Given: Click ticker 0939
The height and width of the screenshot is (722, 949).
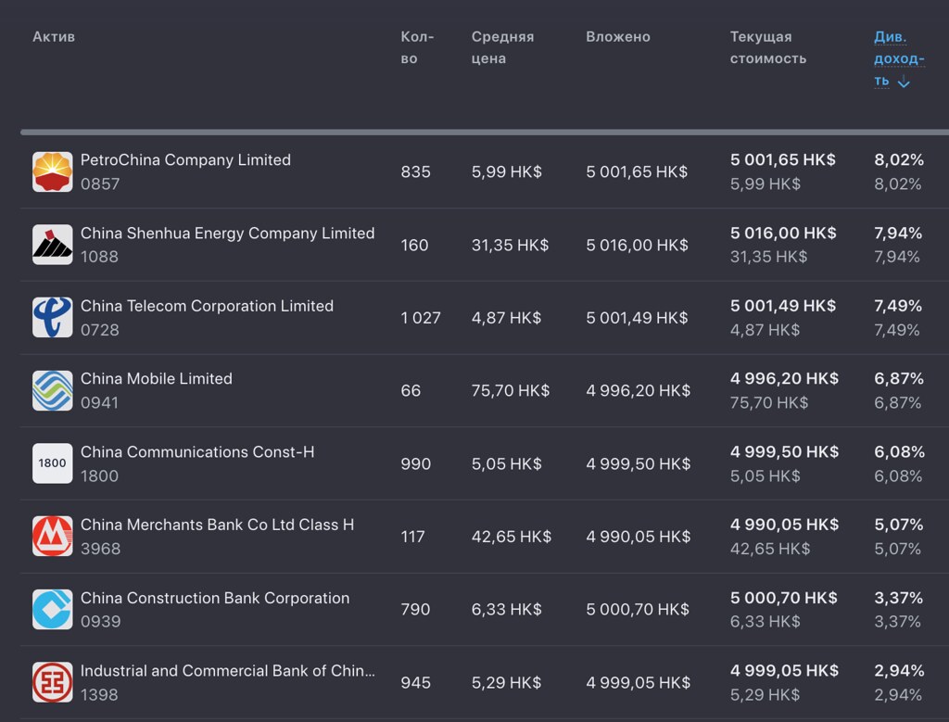Looking at the screenshot, I should point(100,622).
